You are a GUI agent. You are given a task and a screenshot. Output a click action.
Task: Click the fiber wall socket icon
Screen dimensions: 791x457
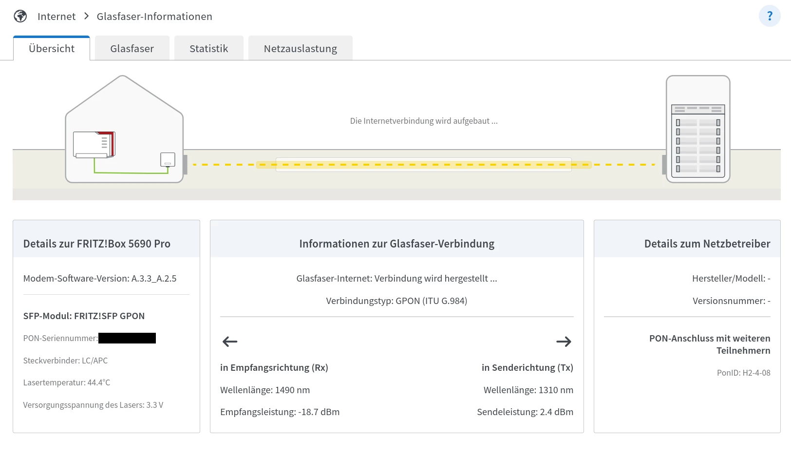pos(168,160)
